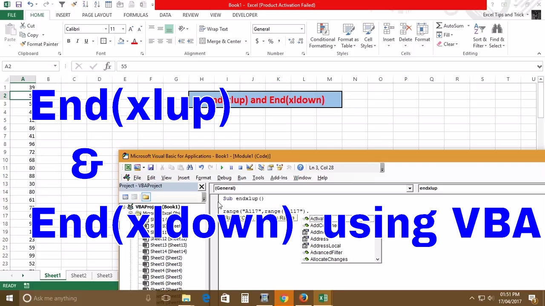The width and height of the screenshot is (545, 306).
Task: Click Undo icon in VBA toolbar
Action: pyautogui.click(x=201, y=167)
